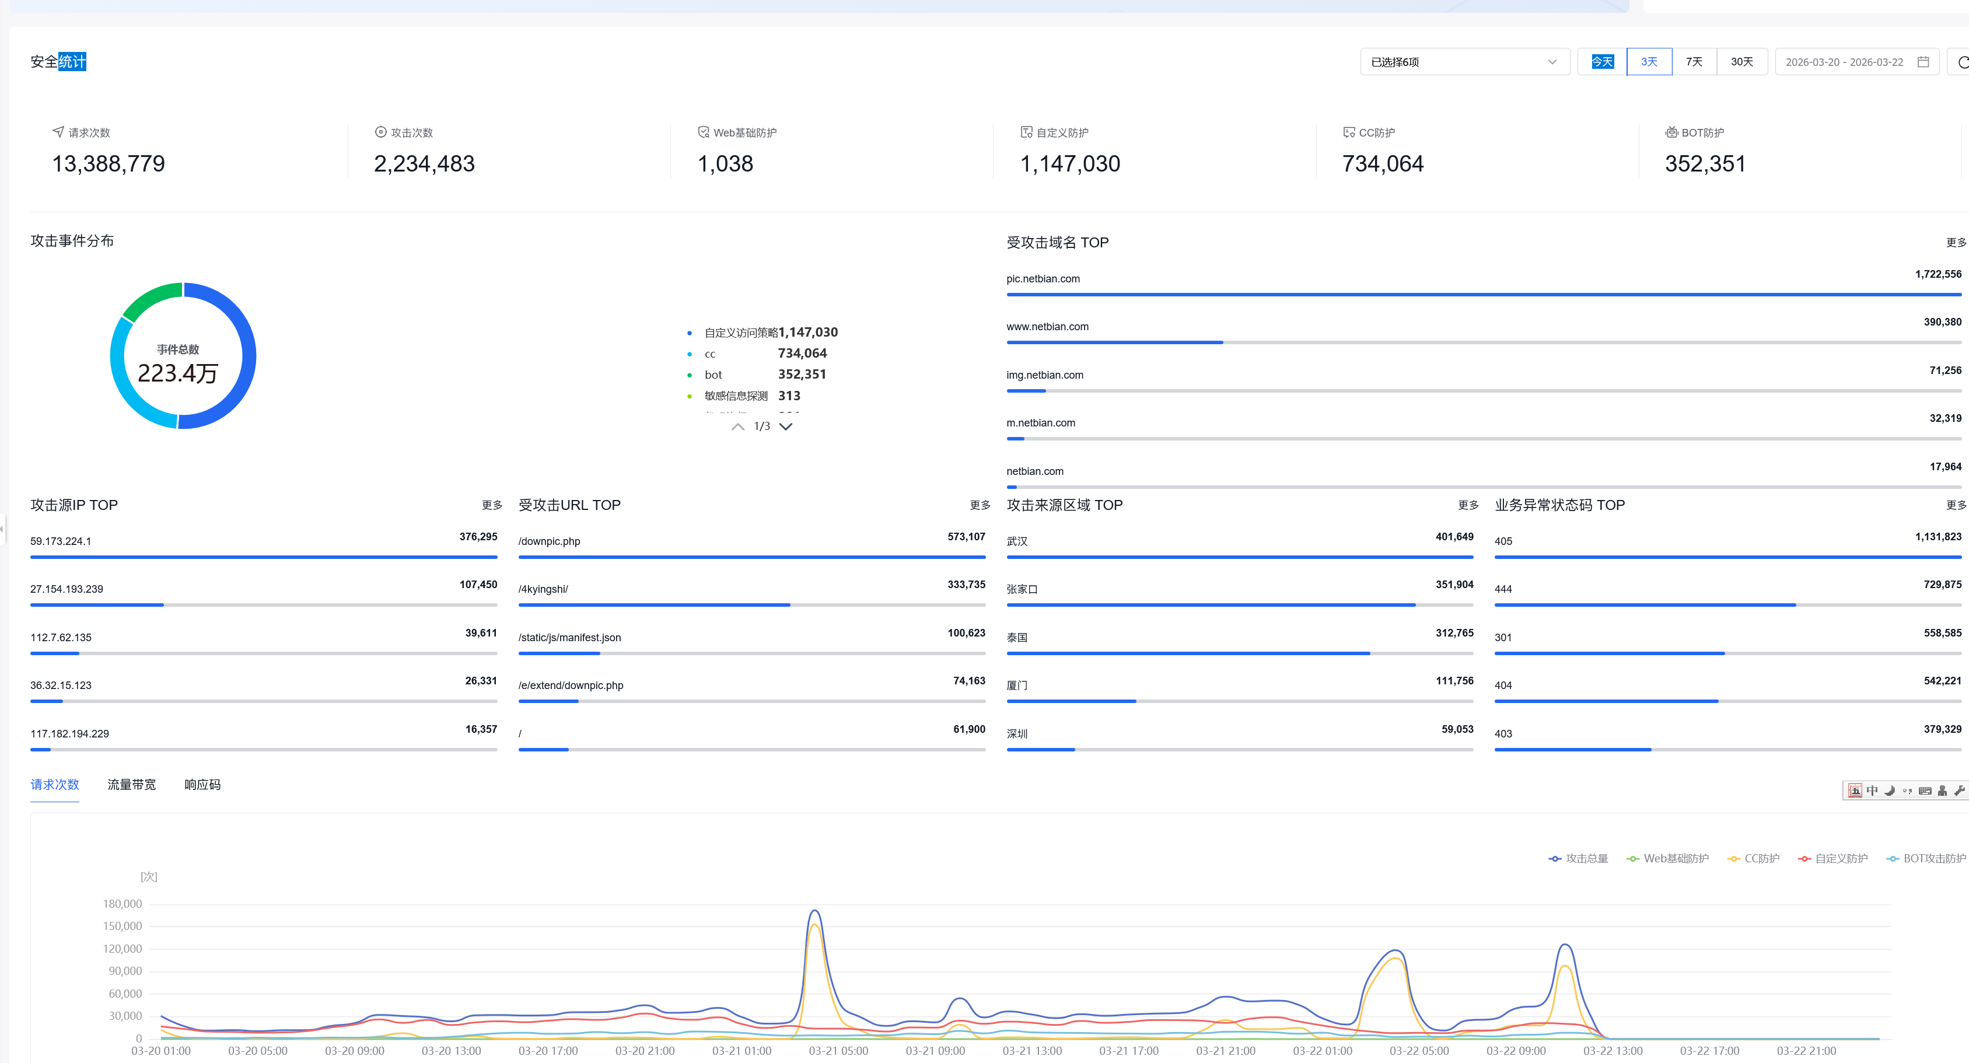Click the IME user account icon
The height and width of the screenshot is (1063, 1969).
point(1942,791)
